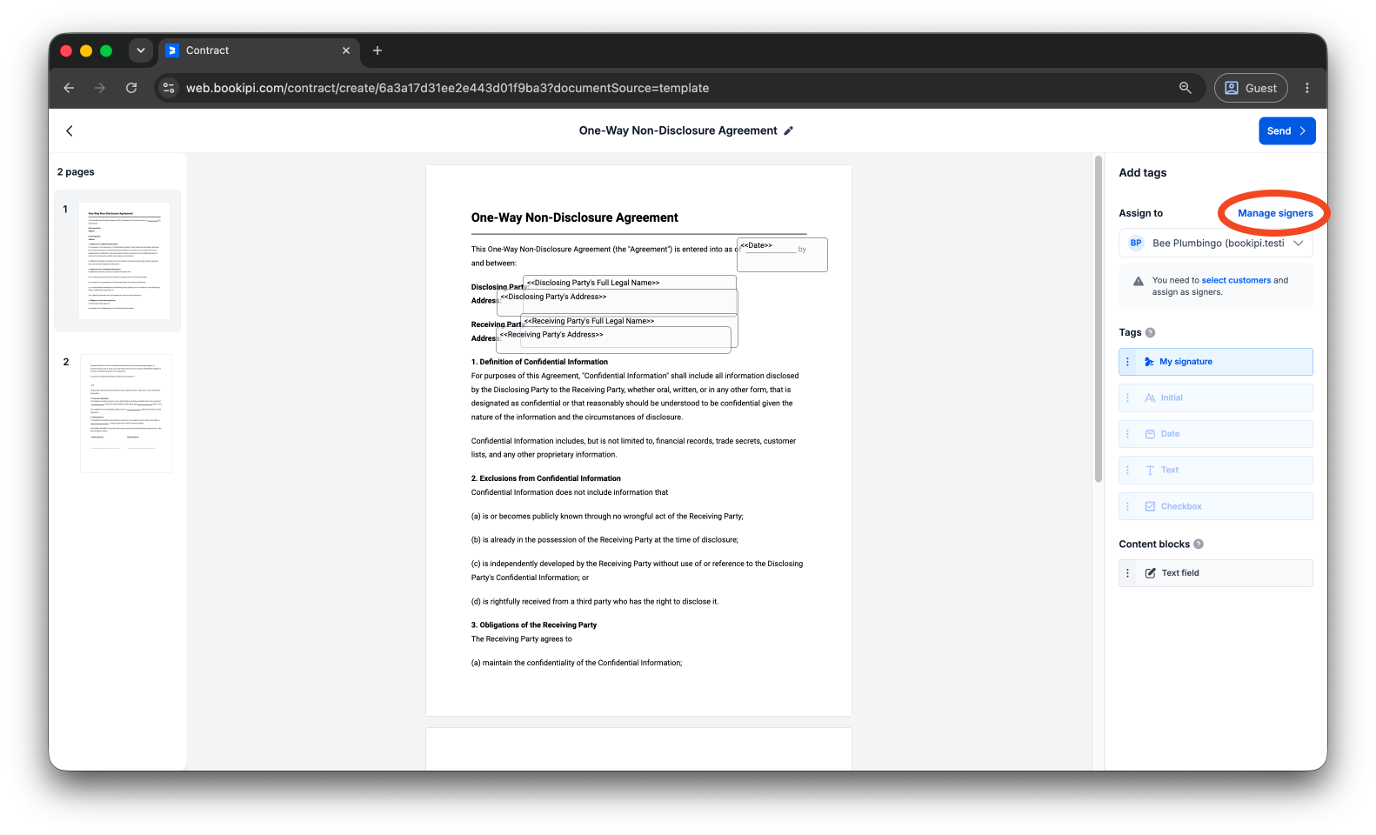Open the Manage signers link
This screenshot has width=1376, height=835.
pos(1275,213)
